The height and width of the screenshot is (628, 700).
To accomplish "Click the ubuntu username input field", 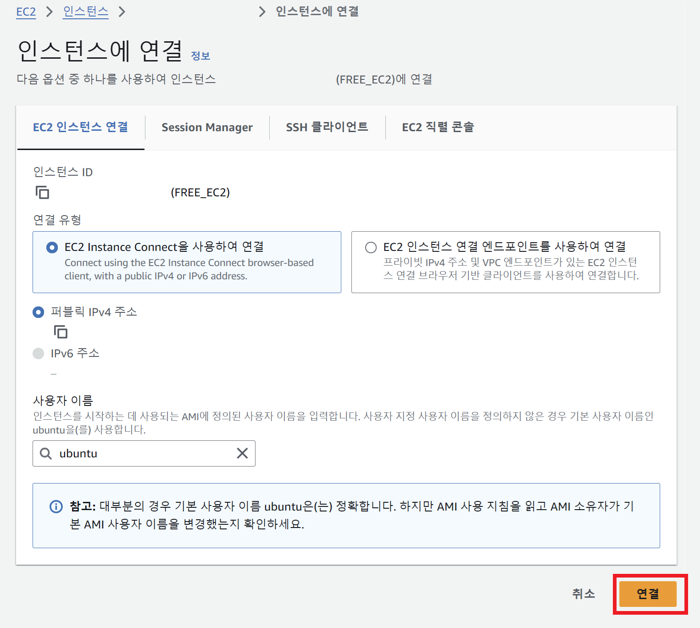I will tap(144, 453).
